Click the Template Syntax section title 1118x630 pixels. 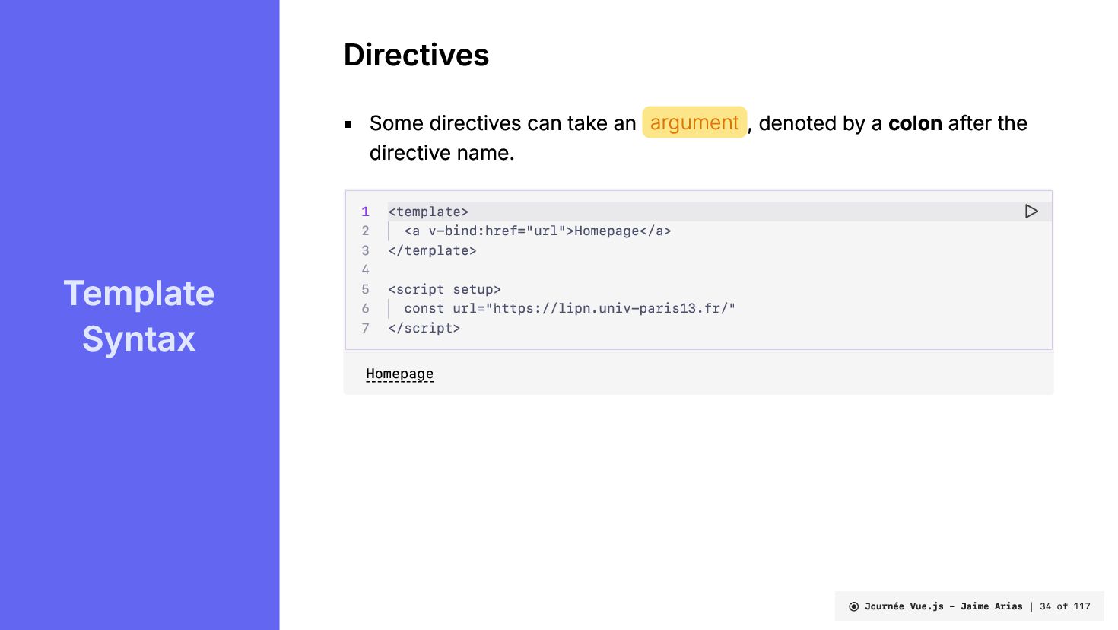tap(139, 316)
